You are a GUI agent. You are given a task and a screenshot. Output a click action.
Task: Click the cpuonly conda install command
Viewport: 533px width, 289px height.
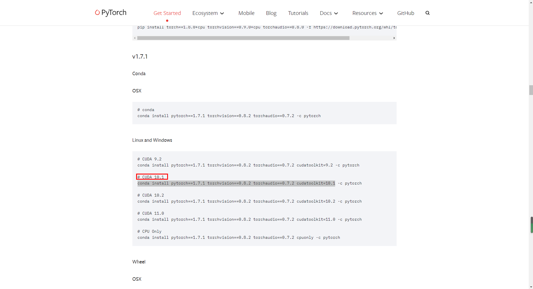pyautogui.click(x=239, y=238)
